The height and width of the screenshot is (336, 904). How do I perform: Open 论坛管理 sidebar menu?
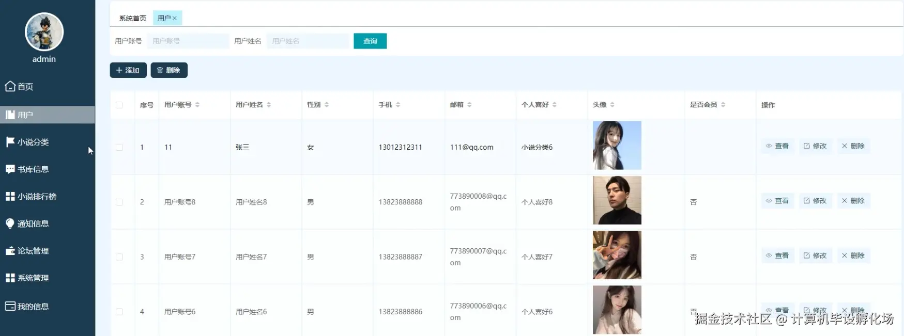[x=27, y=251]
